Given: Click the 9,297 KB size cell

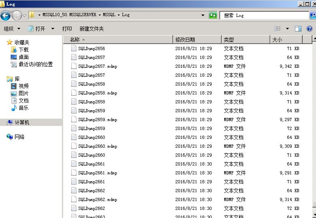Looking at the screenshot, I should pos(289,119).
